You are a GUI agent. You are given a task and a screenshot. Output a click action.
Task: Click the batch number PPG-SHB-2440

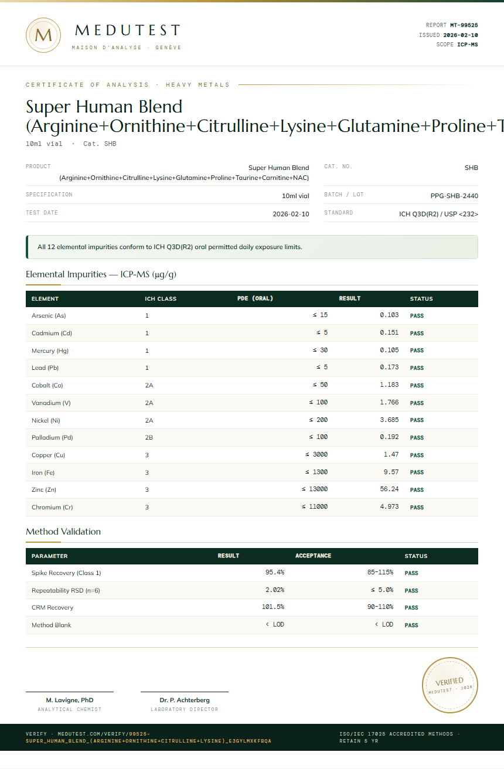click(x=454, y=196)
